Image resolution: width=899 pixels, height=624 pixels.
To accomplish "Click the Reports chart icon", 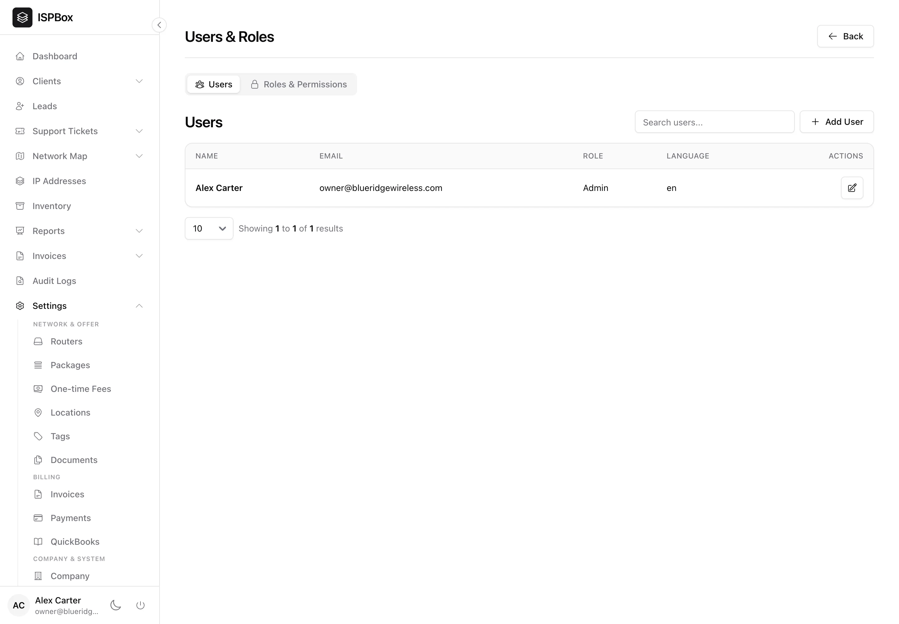I will (20, 231).
